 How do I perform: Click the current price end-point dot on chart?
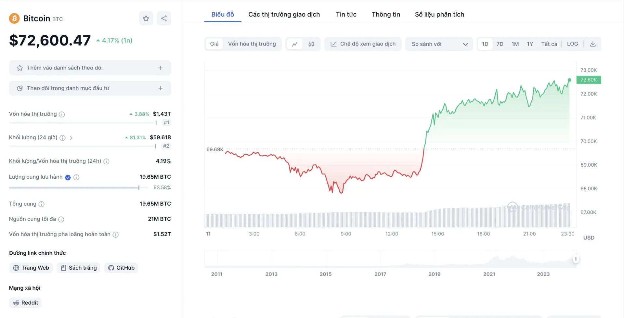[569, 80]
